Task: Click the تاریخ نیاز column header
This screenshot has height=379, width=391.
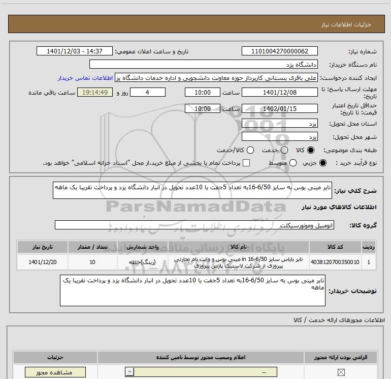Action: point(42,247)
